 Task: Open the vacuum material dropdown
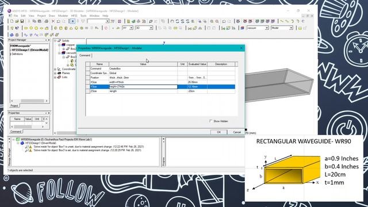point(267,28)
